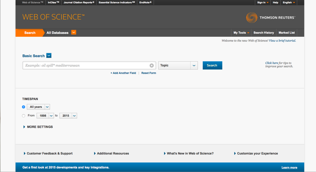Image resolution: width=316 pixels, height=172 pixels.
Task: Expand What's New in Web of Science
Action: click(x=189, y=153)
